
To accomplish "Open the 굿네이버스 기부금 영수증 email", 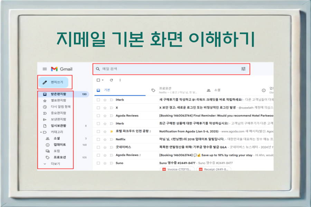I will click(x=183, y=147).
